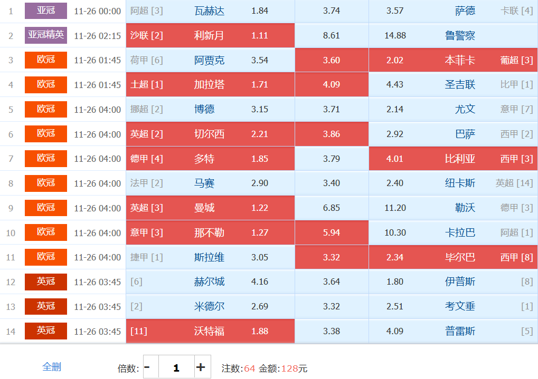Select 巴萨 away win odds 2.92
This screenshot has width=538, height=379.
[x=452, y=134]
